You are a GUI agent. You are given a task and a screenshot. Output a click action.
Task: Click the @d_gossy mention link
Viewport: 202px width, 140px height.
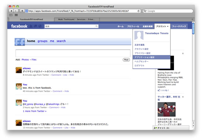(28, 104)
